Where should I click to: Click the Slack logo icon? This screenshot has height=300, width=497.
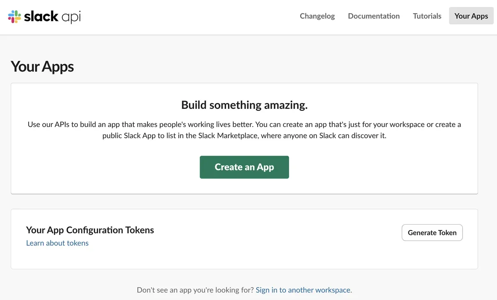[x=14, y=17]
